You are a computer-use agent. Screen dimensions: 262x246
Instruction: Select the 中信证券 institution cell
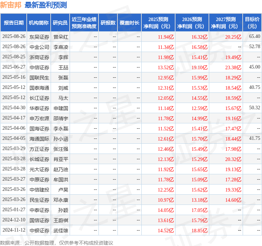pyautogui.click(x=39, y=67)
